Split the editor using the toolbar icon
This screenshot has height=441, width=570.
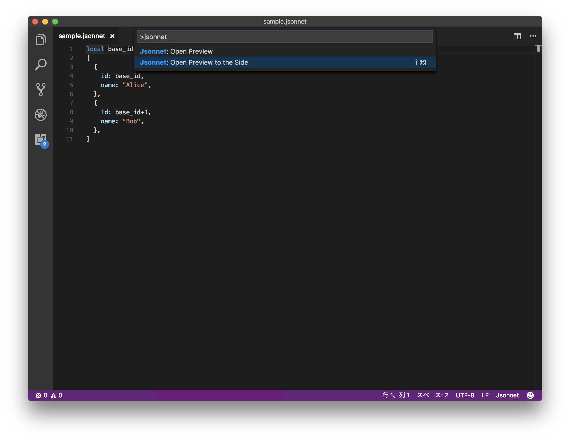pos(517,36)
